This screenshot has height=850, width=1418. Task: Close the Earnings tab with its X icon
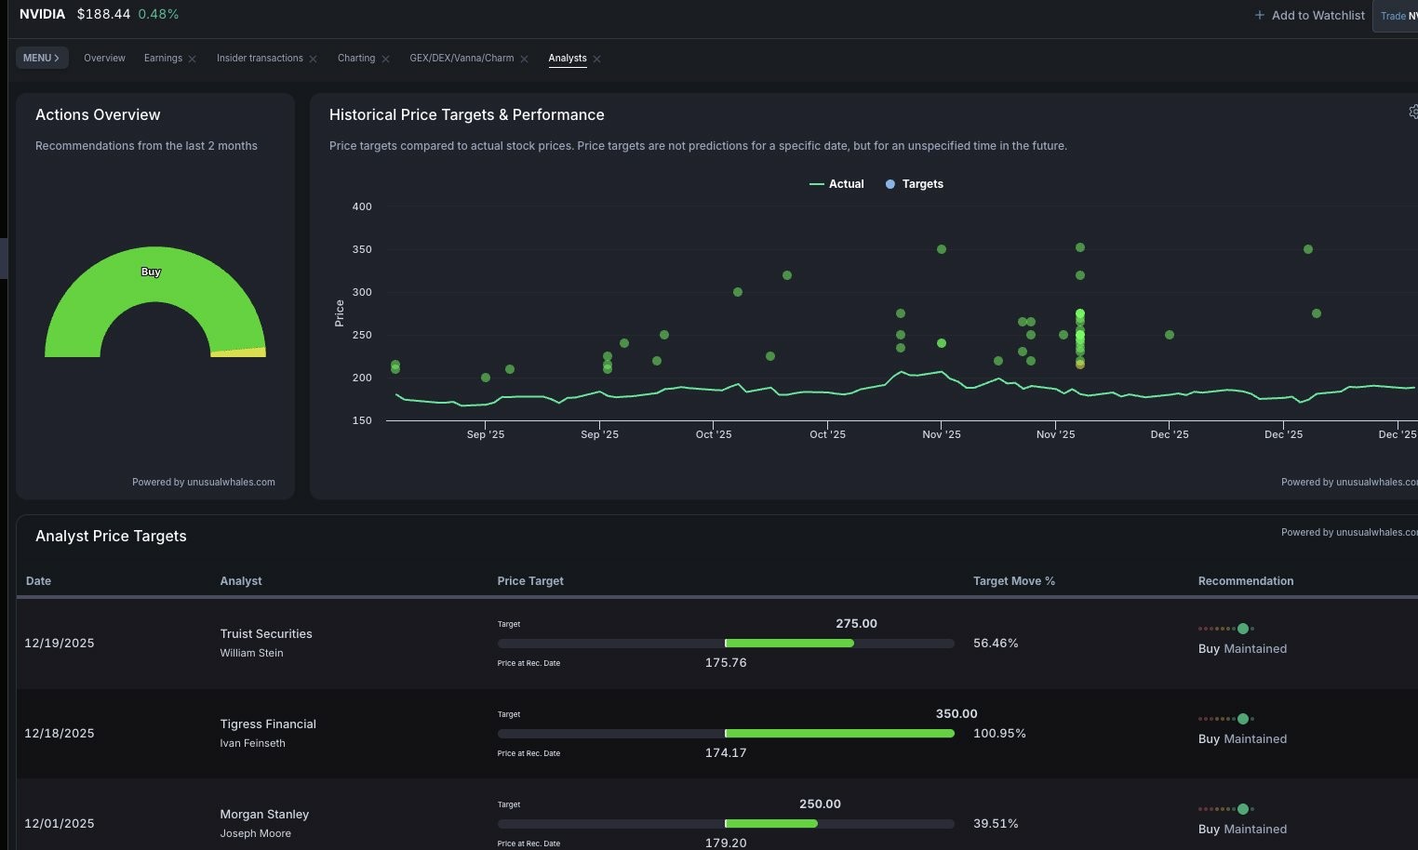pyautogui.click(x=192, y=59)
